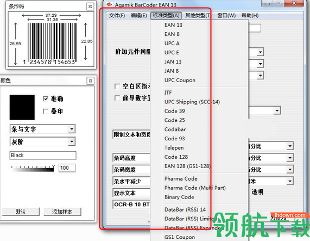Toggle the 准确 checkbox

coord(46,99)
